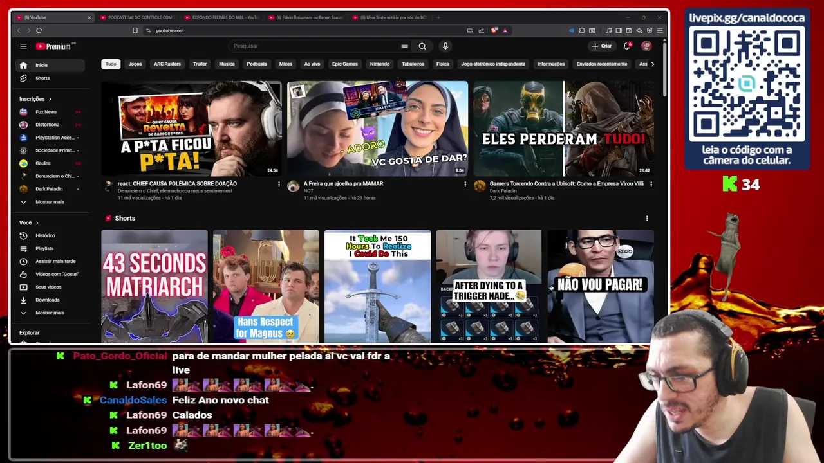This screenshot has height=463, width=824.
Task: Expand Mostrar mais under Inscrições
Action: point(50,202)
